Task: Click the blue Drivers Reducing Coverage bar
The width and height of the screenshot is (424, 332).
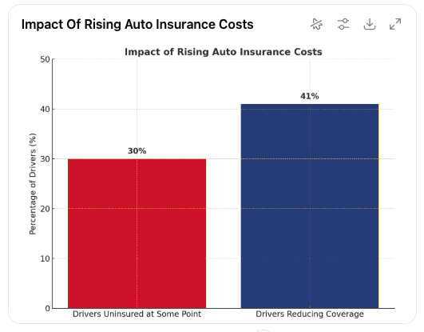Action: (x=310, y=206)
